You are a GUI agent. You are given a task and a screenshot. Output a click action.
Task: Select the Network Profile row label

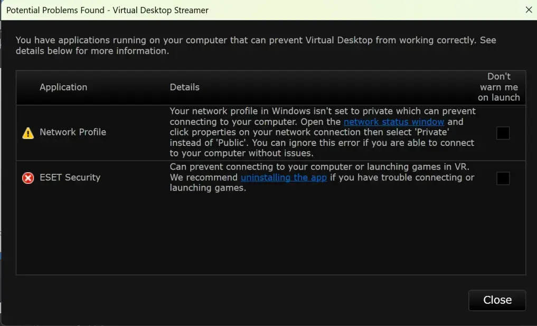pyautogui.click(x=73, y=132)
